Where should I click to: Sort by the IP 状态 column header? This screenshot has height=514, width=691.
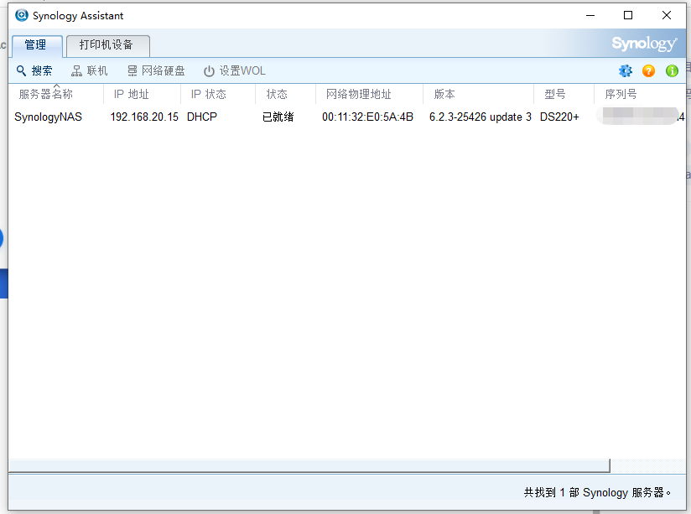point(218,95)
